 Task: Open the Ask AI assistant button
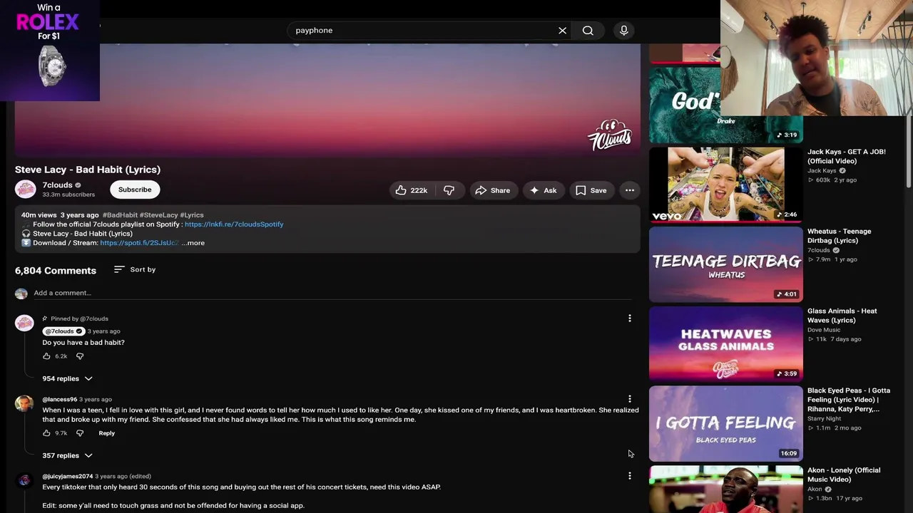click(x=544, y=190)
